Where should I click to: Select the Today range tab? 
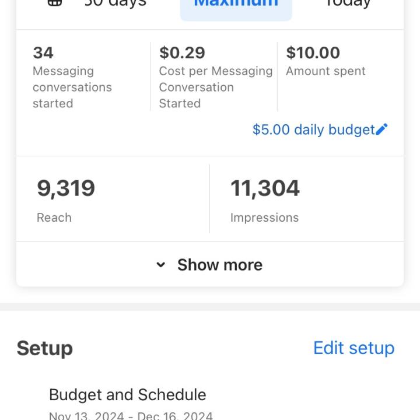348,3
